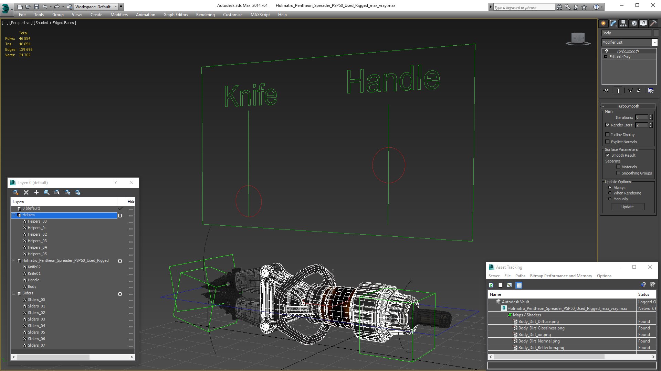The height and width of the screenshot is (371, 661).
Task: Click the Save File floppy icon
Action: pos(36,7)
